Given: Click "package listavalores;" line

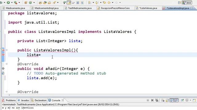Looking at the screenshot, I should pyautogui.click(x=32, y=13).
